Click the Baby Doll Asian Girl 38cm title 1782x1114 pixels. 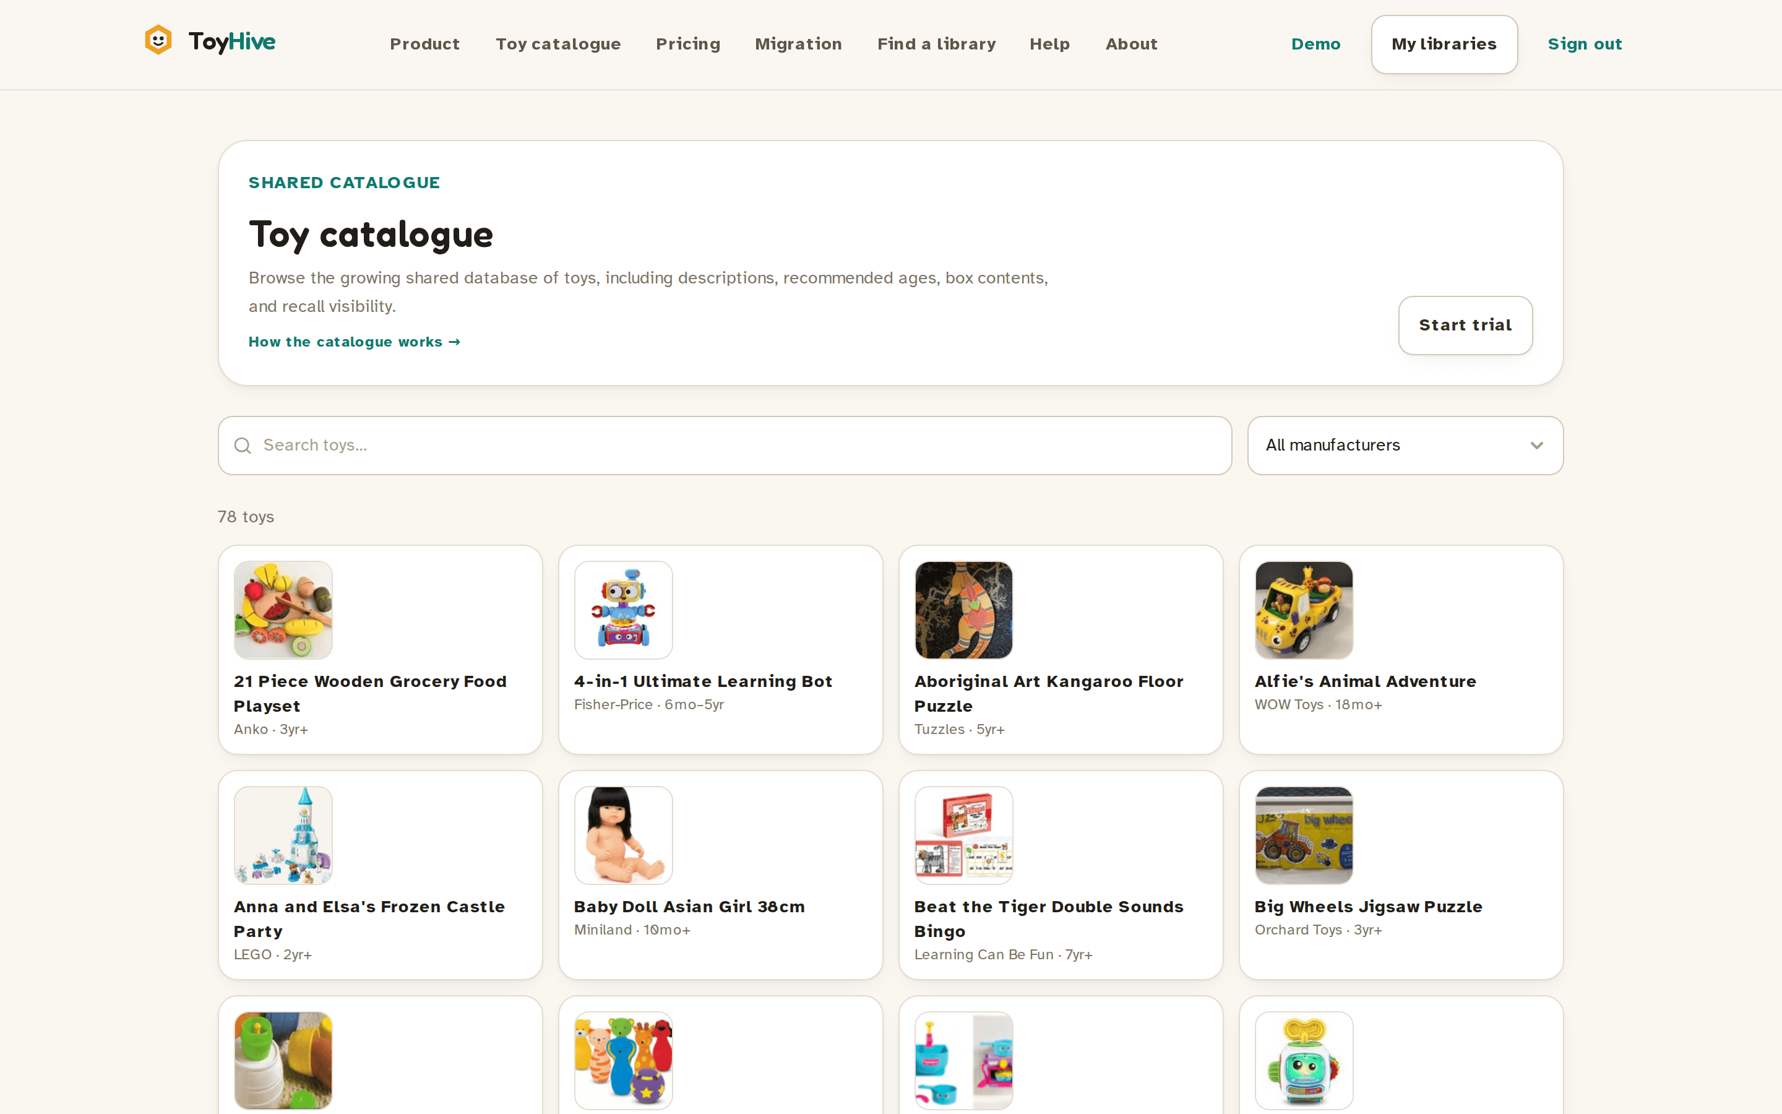pyautogui.click(x=689, y=907)
